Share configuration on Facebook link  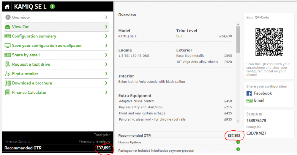(x=263, y=93)
